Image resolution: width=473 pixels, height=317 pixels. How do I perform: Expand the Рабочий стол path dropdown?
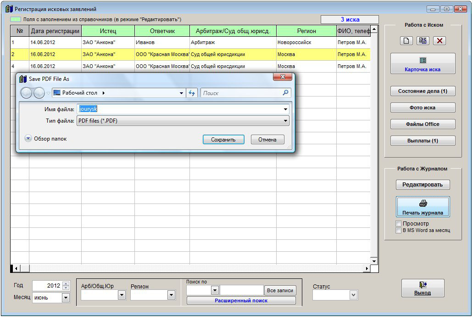[181, 93]
